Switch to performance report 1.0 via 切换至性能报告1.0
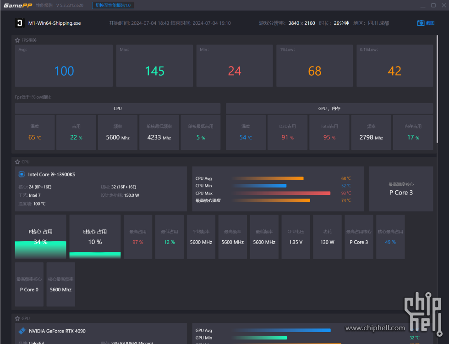Image resolution: width=449 pixels, height=344 pixels. (113, 6)
